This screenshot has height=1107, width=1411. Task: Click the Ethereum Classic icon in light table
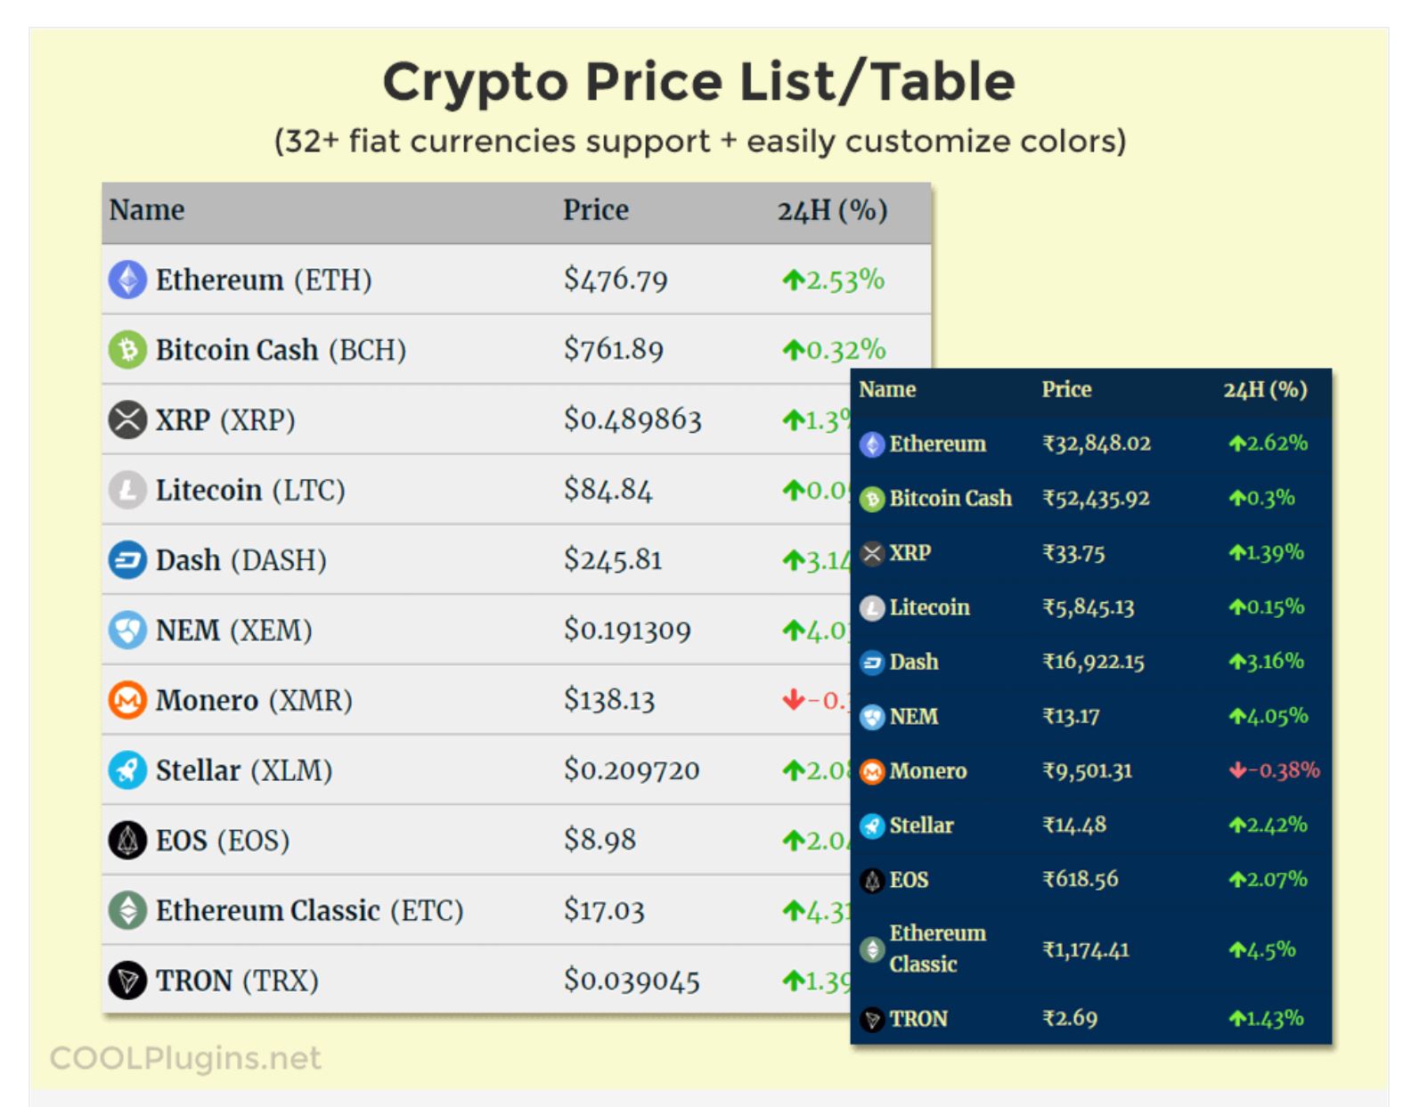127,910
